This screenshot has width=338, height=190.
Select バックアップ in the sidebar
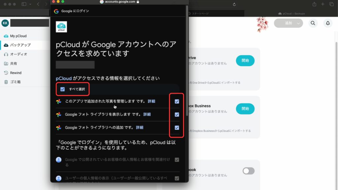tap(20, 45)
